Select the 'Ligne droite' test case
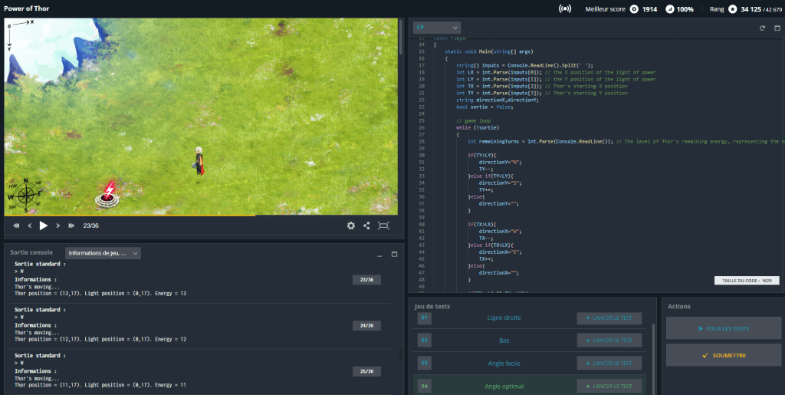 point(504,318)
